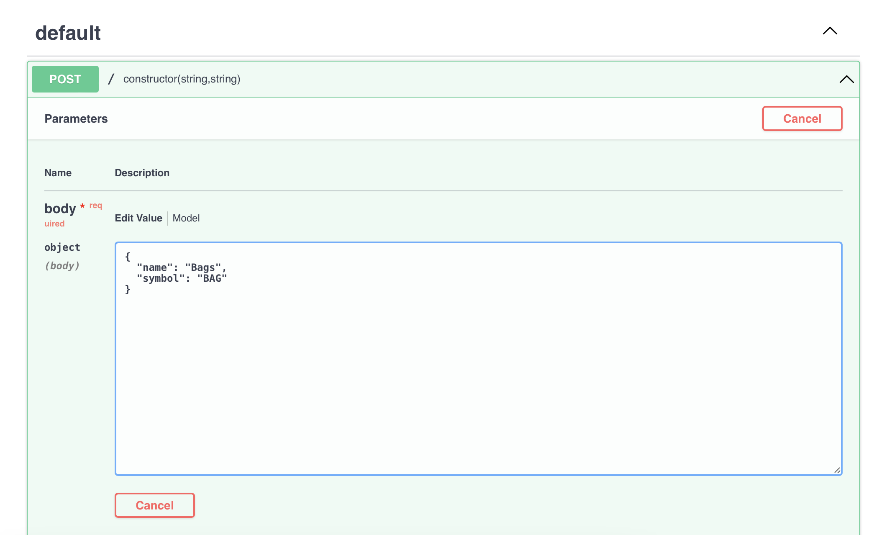Click the constructor(string,string) endpoint path
The height and width of the screenshot is (535, 892).
(x=182, y=79)
